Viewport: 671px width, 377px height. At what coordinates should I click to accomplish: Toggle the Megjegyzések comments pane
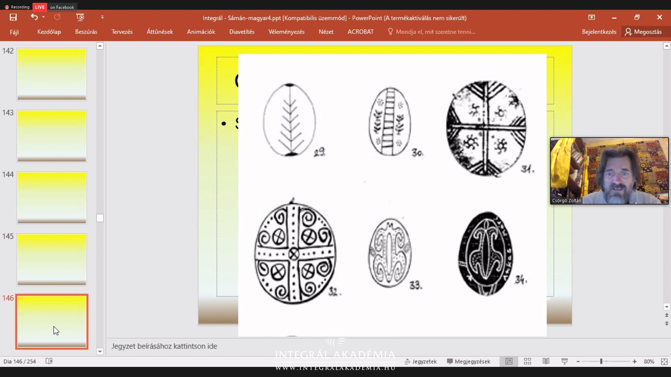pyautogui.click(x=469, y=361)
